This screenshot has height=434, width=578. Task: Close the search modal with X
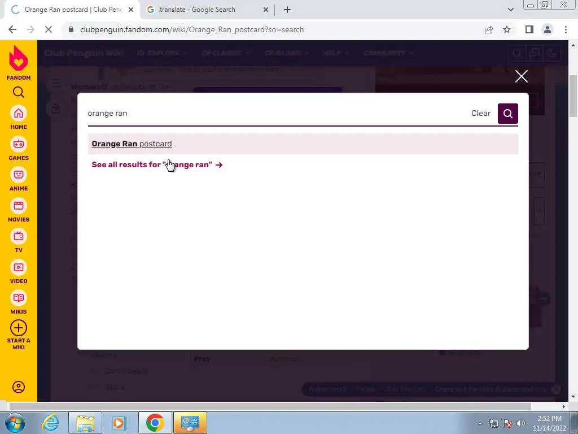tap(521, 76)
